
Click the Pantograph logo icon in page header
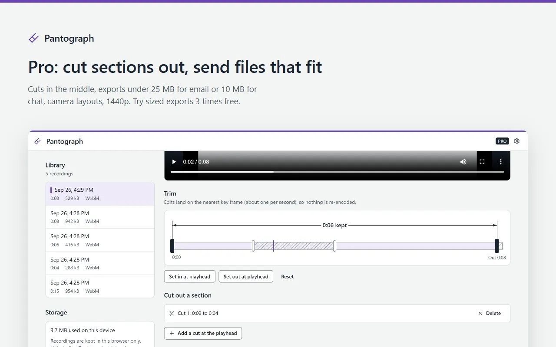(33, 38)
